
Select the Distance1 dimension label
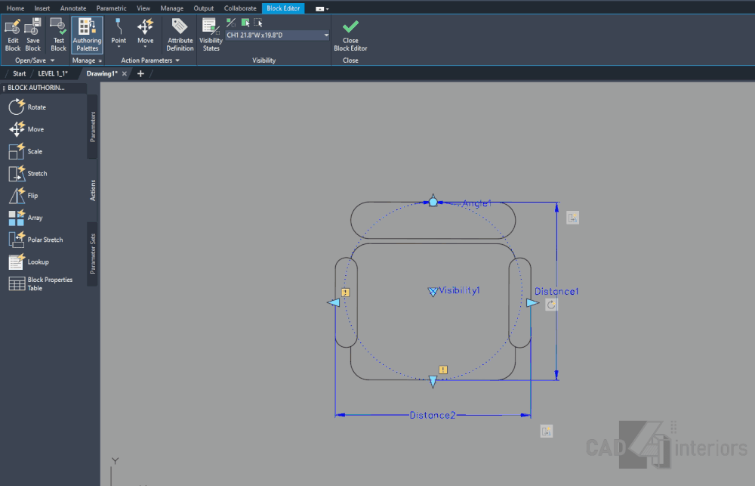pos(556,291)
